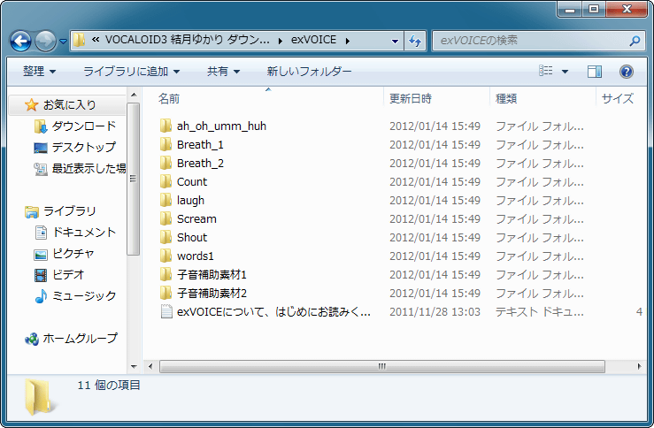Expand the address bar history dropdown
Image resolution: width=654 pixels, height=428 pixels.
coord(395,41)
